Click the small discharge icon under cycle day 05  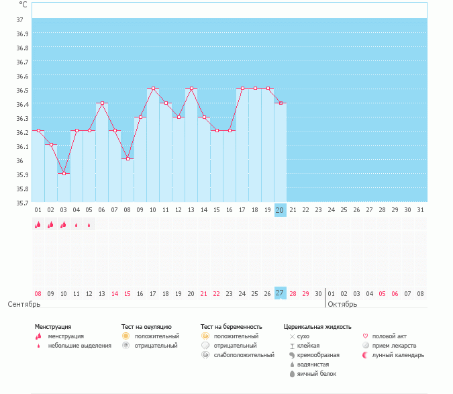89,226
